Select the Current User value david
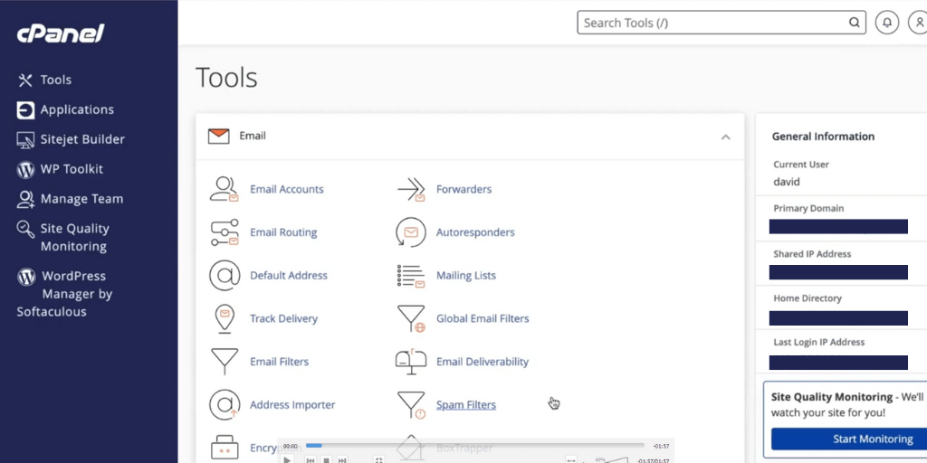The image size is (927, 463). [x=787, y=182]
